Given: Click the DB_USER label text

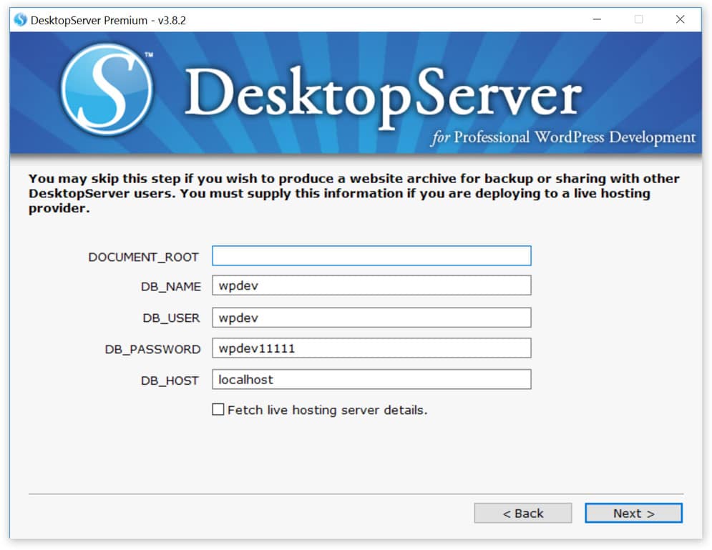Looking at the screenshot, I should click(171, 318).
